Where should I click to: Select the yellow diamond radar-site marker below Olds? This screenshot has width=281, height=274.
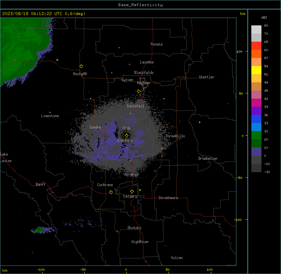(x=126, y=136)
